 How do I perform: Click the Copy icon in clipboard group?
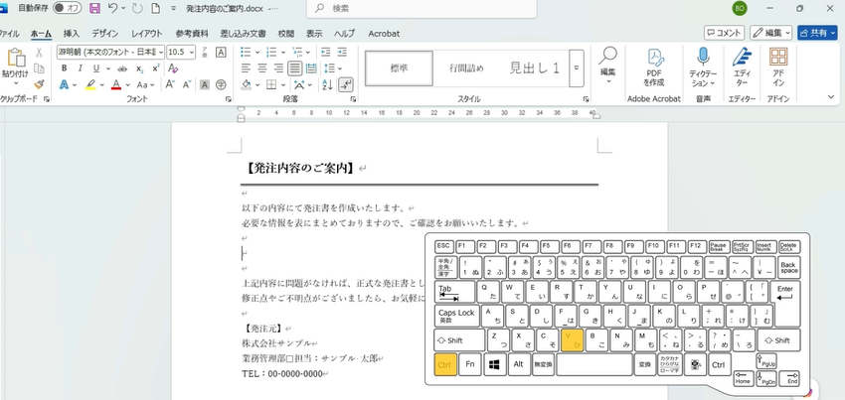39,68
